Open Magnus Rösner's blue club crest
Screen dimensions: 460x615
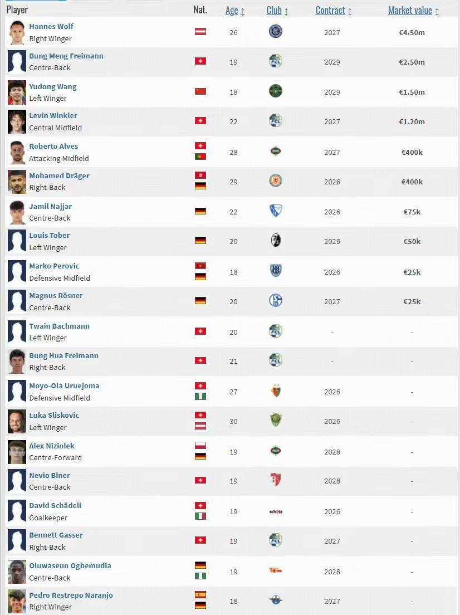pos(275,301)
